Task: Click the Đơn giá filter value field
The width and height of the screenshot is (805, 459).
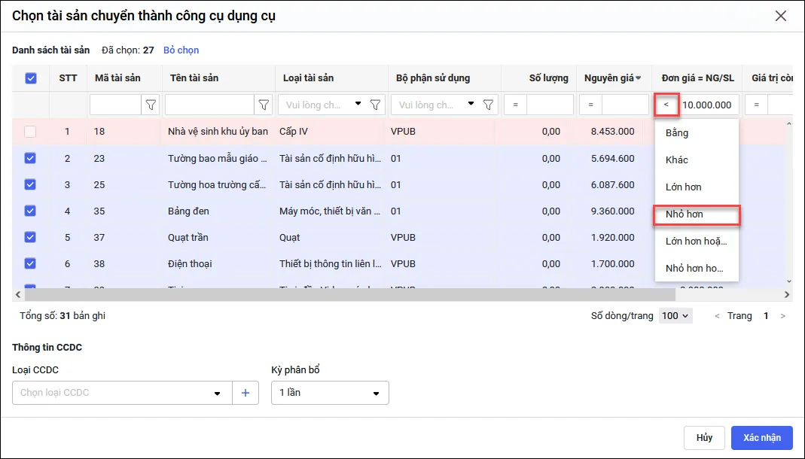Action: [x=709, y=105]
